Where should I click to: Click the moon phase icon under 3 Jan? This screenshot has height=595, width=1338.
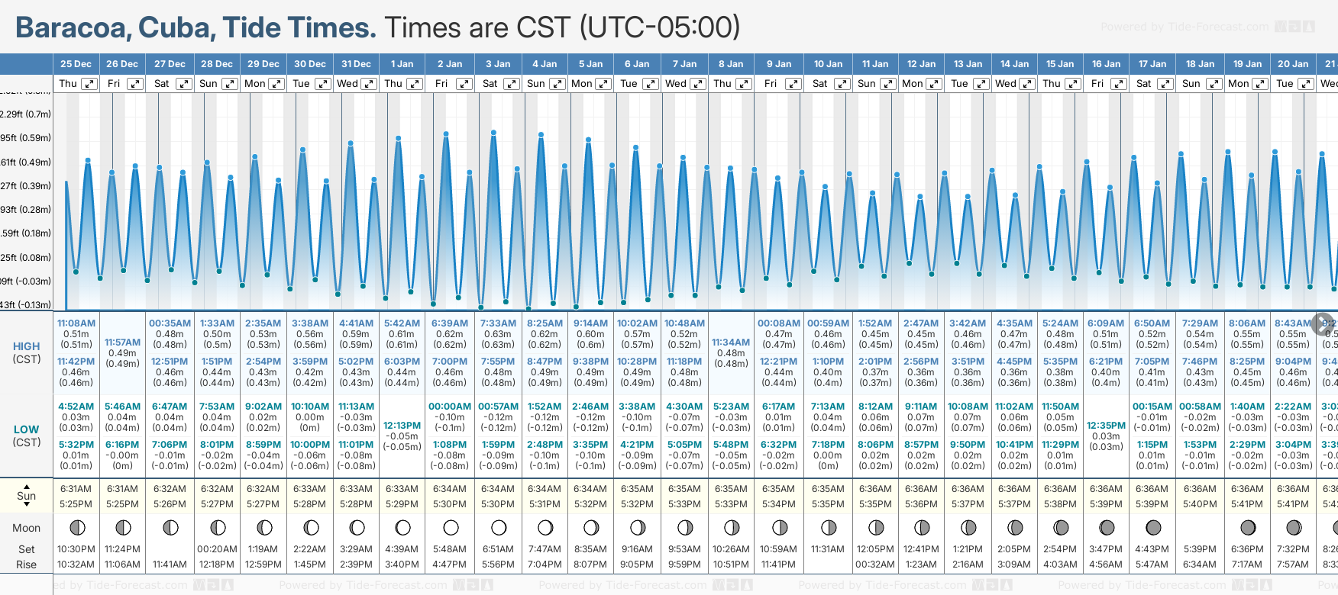pyautogui.click(x=499, y=527)
